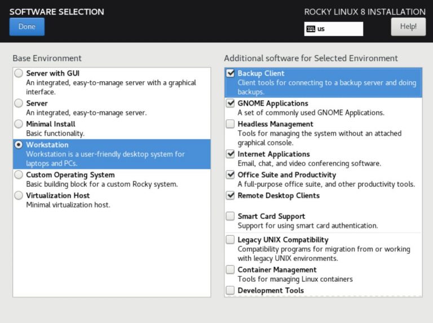Choose Virtualization Host environment
Viewport: 433px width, 323px height.
point(19,196)
